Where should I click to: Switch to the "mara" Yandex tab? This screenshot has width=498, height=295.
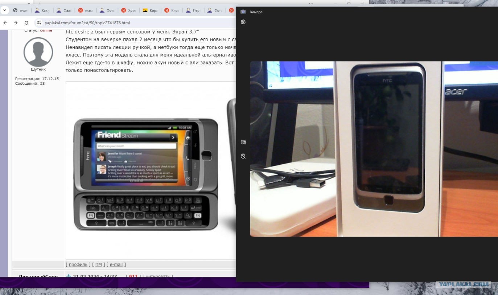click(86, 10)
